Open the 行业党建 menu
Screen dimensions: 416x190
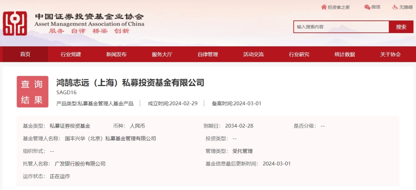pos(71,55)
